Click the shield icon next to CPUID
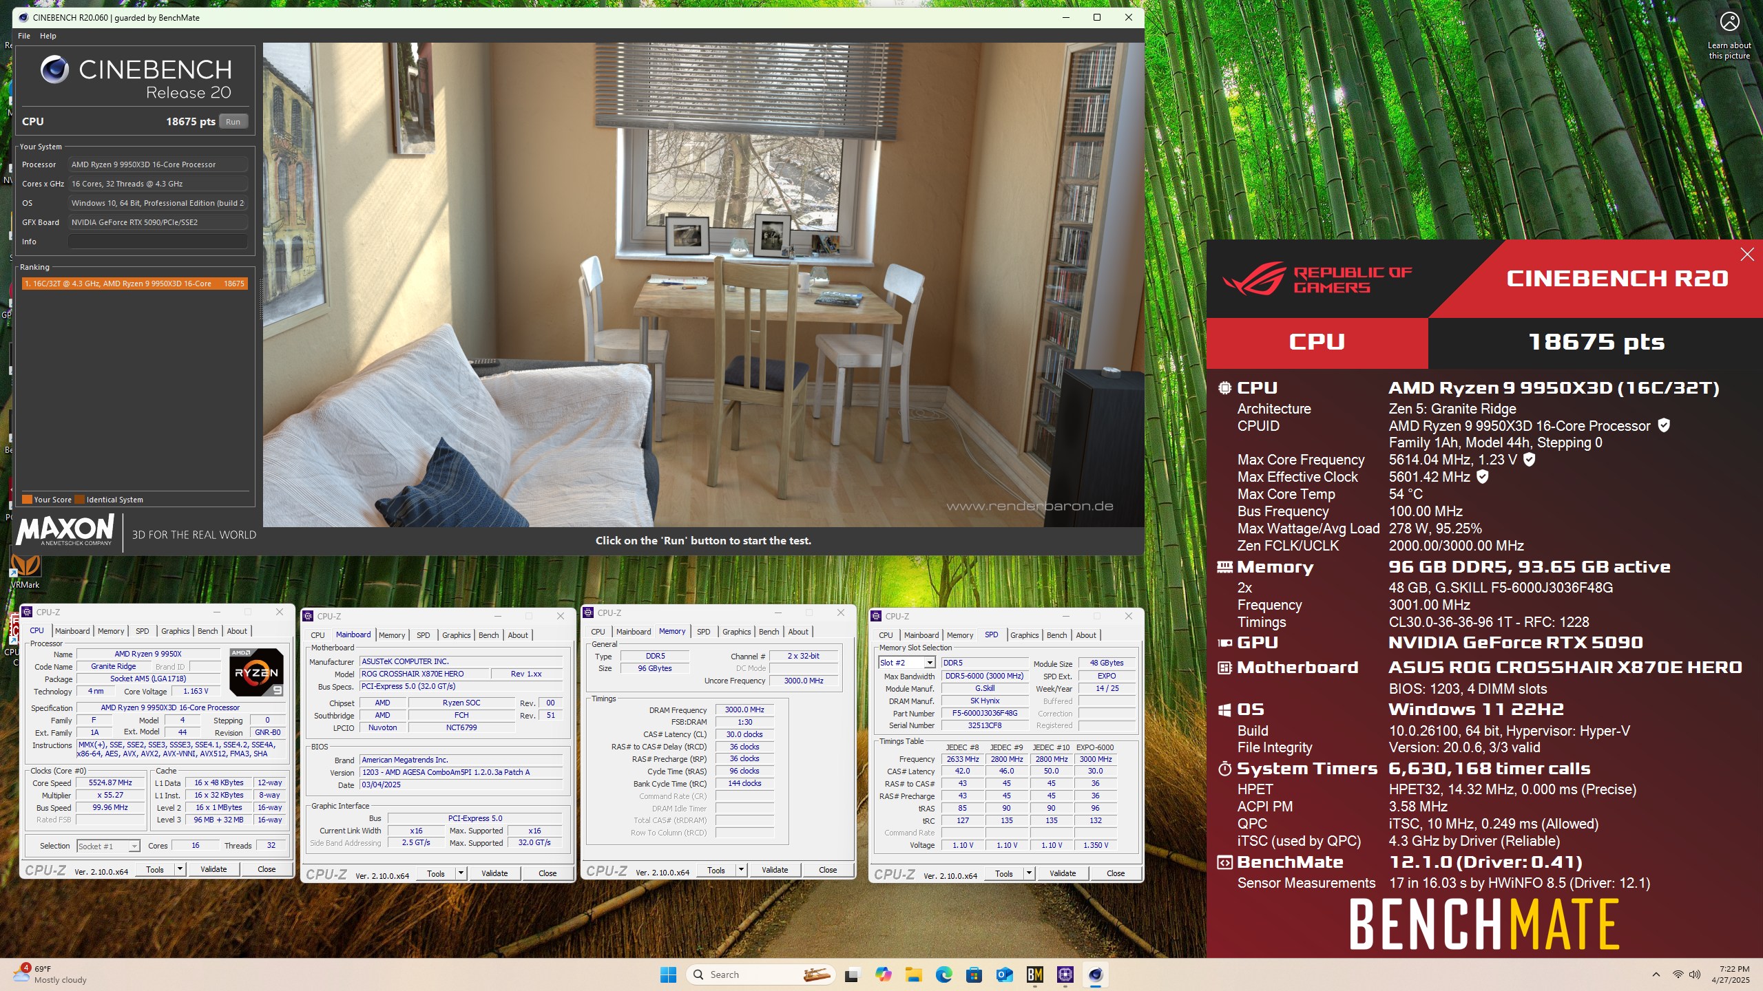1763x991 pixels. [1664, 425]
